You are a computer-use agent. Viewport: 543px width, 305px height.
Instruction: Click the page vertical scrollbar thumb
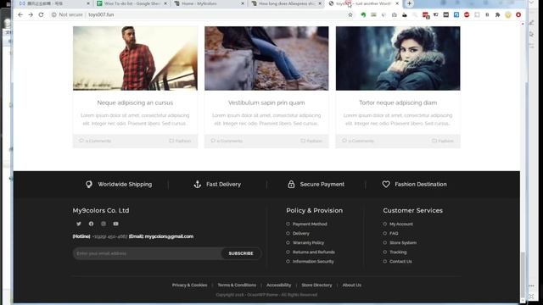(x=523, y=274)
